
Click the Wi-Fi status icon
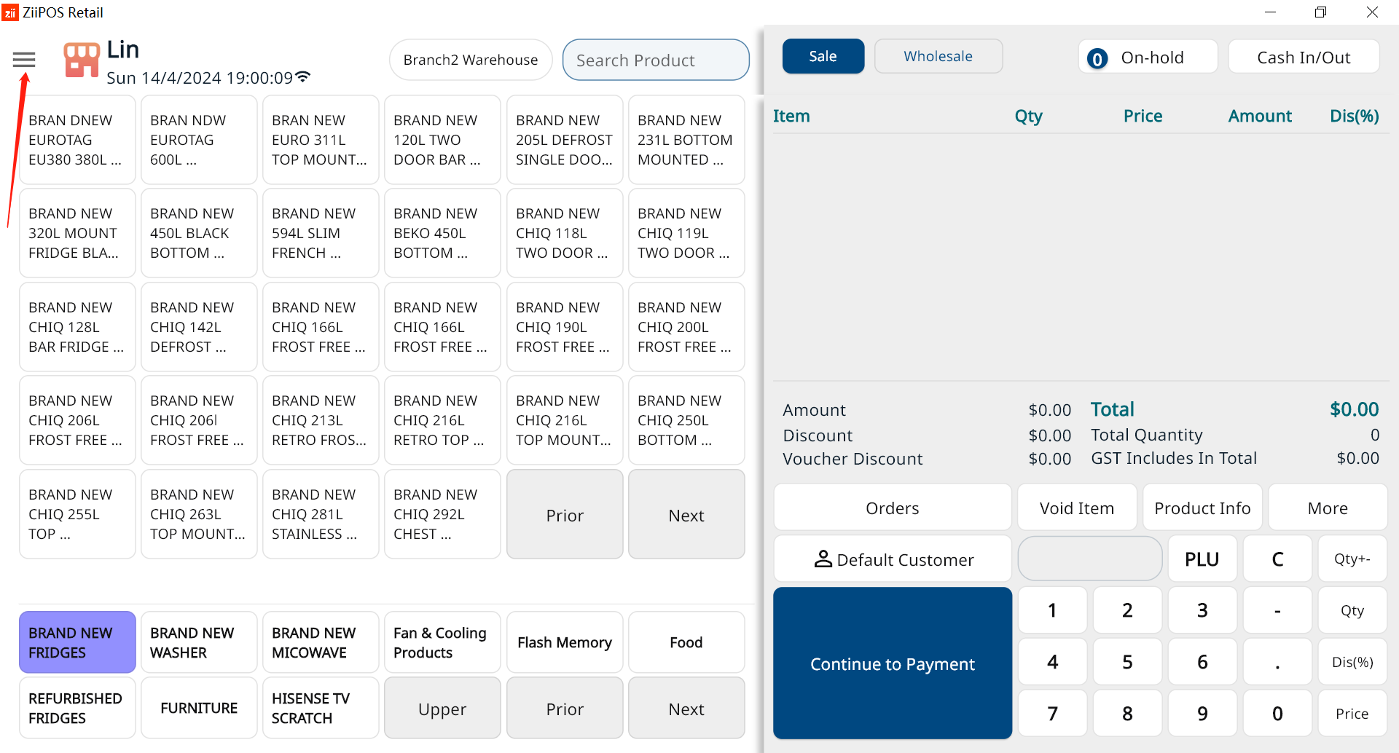[x=303, y=77]
